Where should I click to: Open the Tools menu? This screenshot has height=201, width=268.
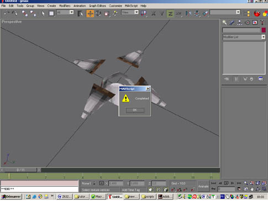tap(20, 6)
